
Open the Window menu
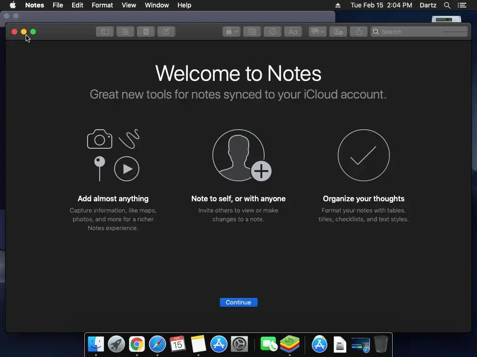157,5
